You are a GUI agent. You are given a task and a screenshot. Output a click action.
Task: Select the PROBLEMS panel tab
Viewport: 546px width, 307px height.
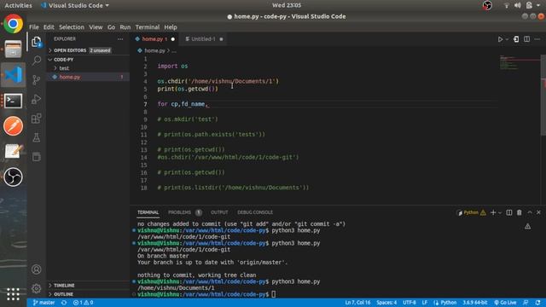[184, 212]
